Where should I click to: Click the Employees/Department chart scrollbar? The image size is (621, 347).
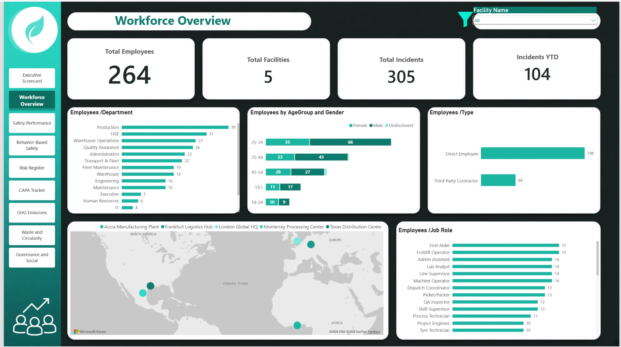point(238,160)
